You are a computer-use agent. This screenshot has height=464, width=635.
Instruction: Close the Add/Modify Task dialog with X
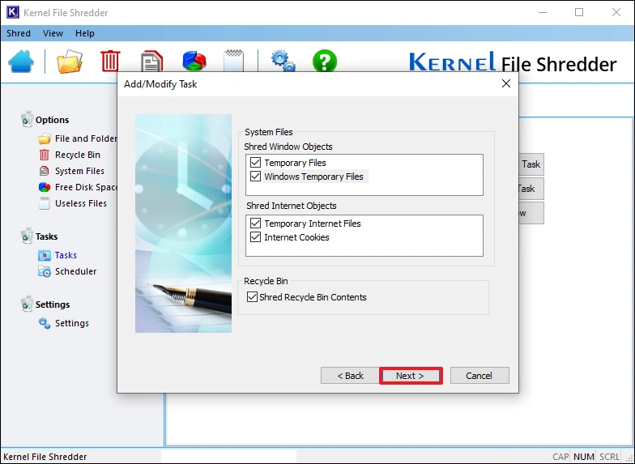coord(506,83)
